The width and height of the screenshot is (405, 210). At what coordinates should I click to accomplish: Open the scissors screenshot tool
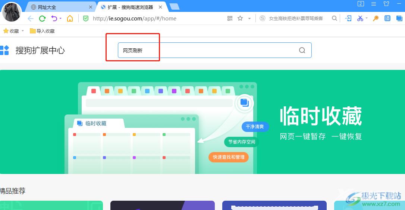coord(360,18)
